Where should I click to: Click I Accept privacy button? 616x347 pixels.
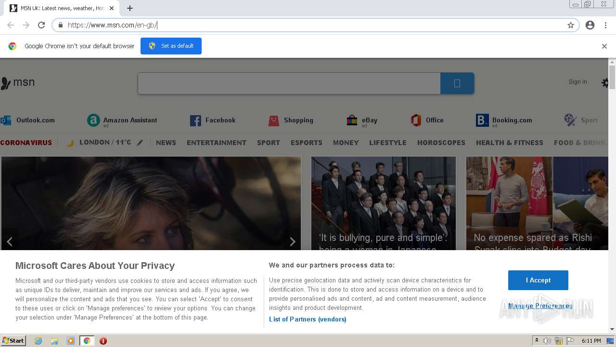[x=538, y=280]
